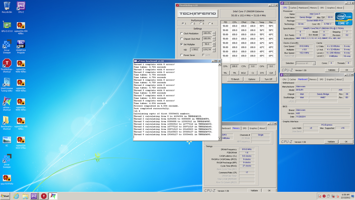Click the Turn Off button in ThrottleStop

268,79
